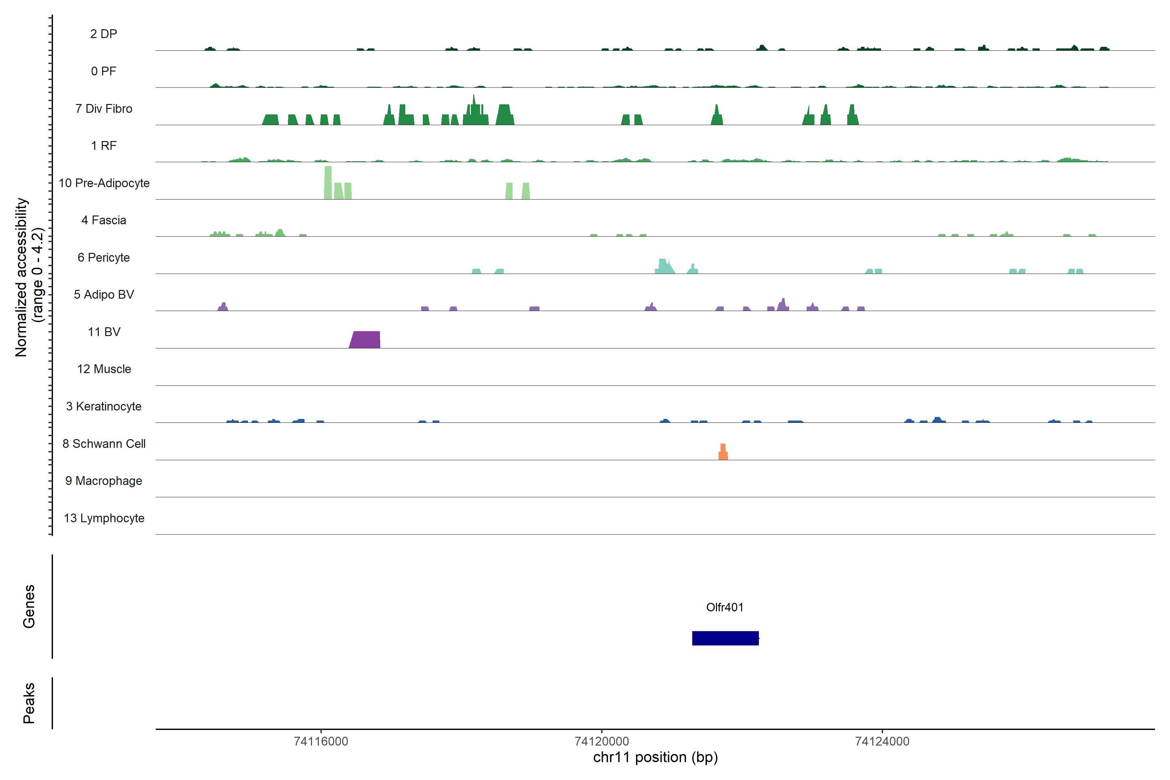The height and width of the screenshot is (780, 1170).
Task: Click the 74116000 axis tick label
Action: pyautogui.click(x=321, y=742)
